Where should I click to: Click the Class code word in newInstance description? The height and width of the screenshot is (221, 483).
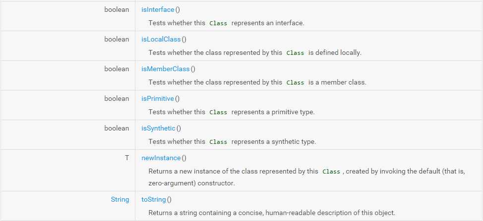point(331,172)
